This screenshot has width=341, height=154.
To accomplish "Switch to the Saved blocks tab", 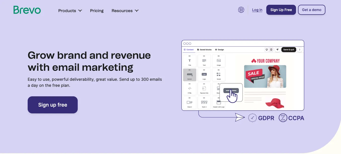I will pyautogui.click(x=204, y=50).
